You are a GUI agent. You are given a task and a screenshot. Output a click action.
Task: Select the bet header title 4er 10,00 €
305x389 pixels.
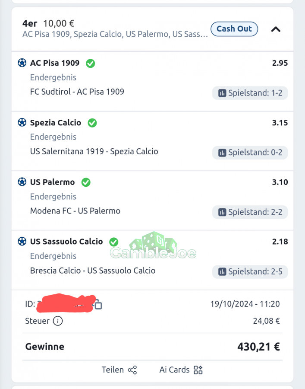[x=48, y=24]
